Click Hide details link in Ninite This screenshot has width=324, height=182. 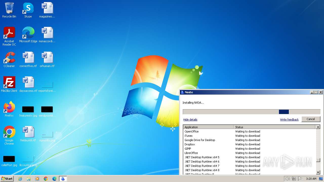click(190, 120)
